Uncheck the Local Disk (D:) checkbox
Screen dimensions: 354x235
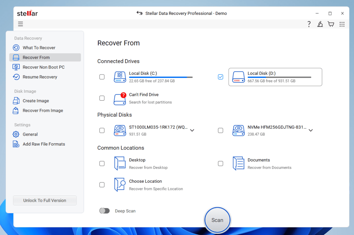(221, 77)
